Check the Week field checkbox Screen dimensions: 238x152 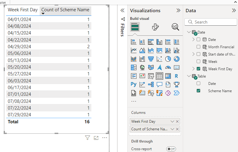(x=198, y=61)
